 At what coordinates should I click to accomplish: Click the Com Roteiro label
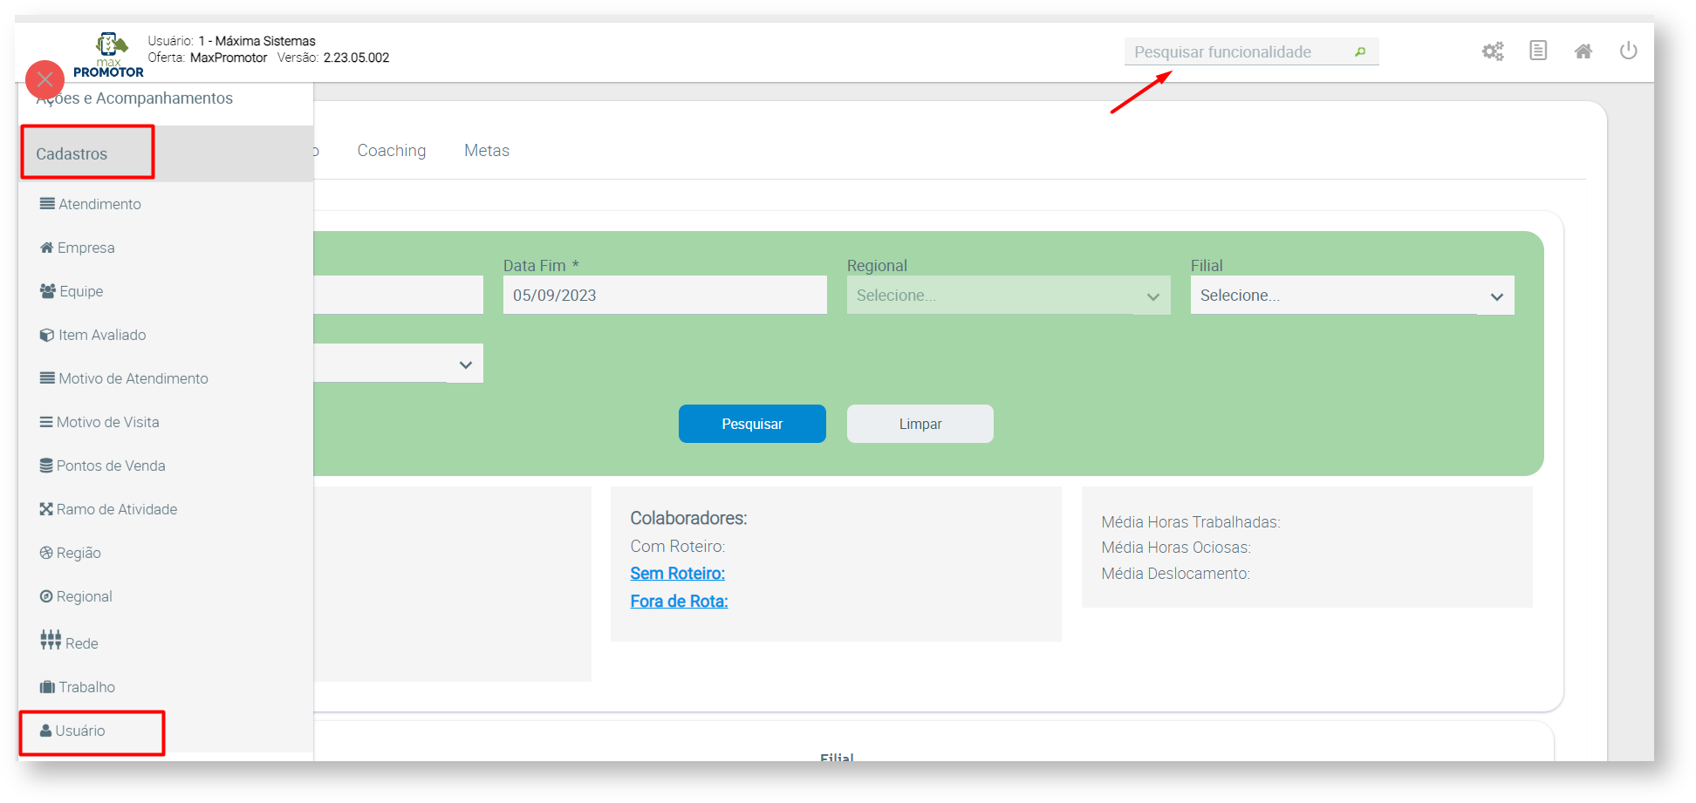click(678, 547)
